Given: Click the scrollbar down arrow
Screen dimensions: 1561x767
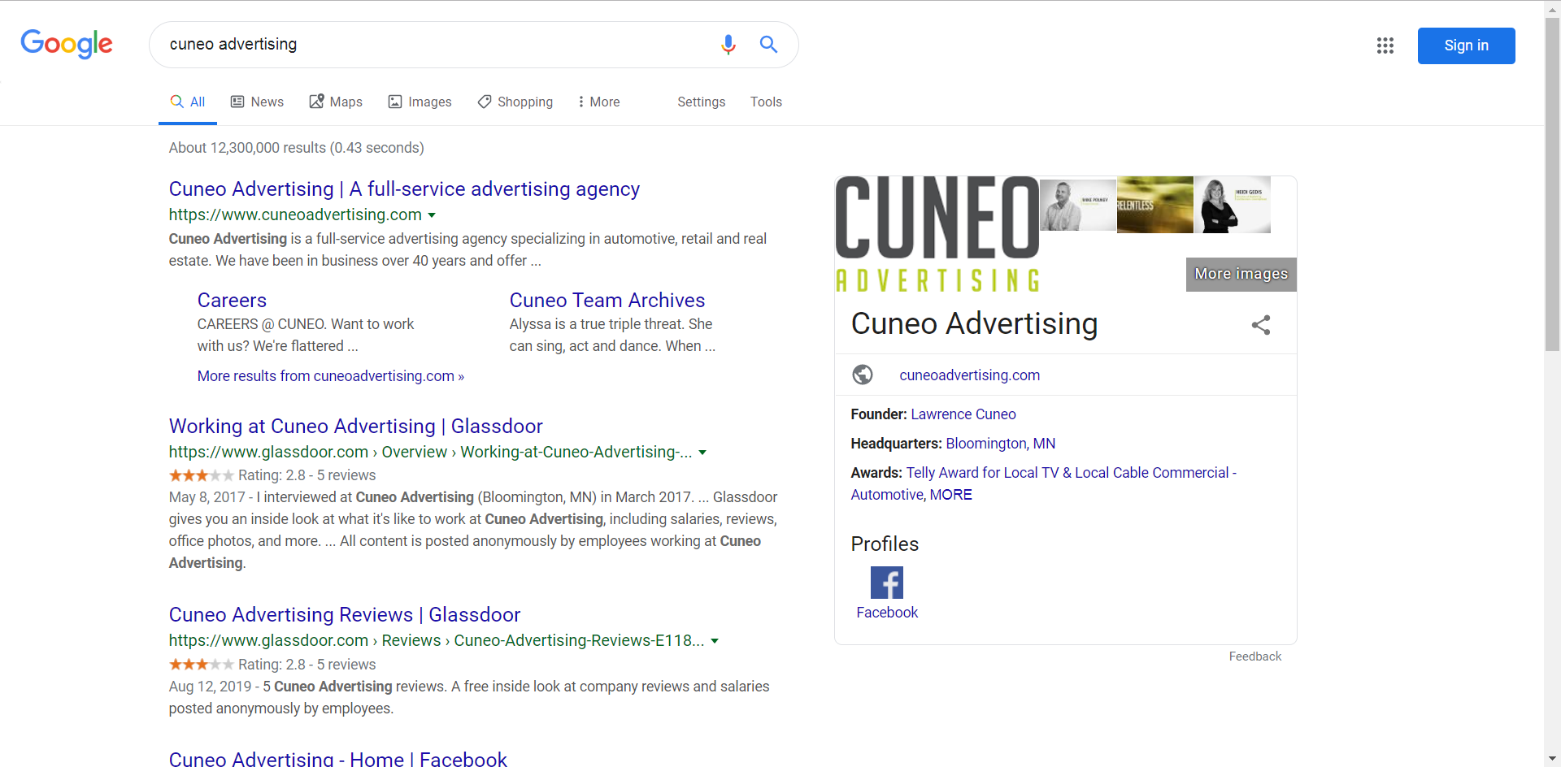Looking at the screenshot, I should [x=1553, y=760].
